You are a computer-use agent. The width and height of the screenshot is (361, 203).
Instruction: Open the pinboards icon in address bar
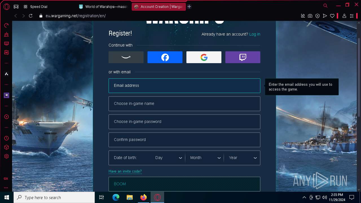303,16
